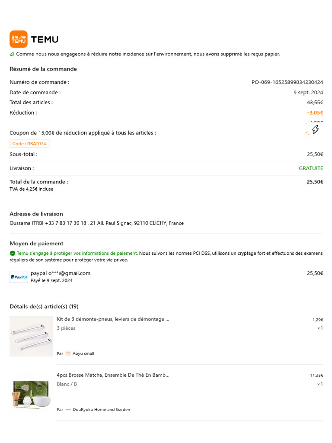
Task: Click the PayPal email address text
Action: click(61, 273)
